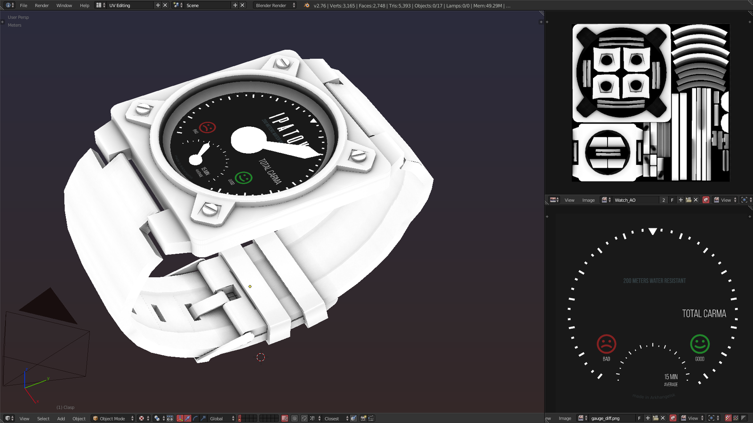Screen dimensions: 753x423
Task: Toggle proportional editing mode
Action: coord(295,418)
